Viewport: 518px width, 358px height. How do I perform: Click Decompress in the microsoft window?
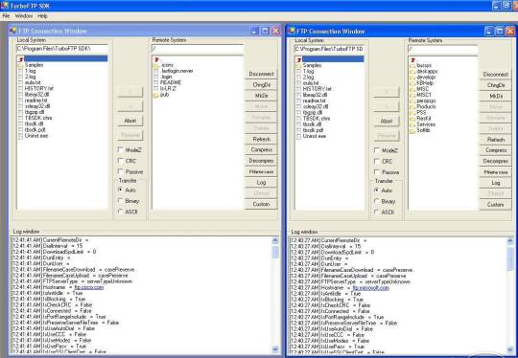(x=496, y=161)
